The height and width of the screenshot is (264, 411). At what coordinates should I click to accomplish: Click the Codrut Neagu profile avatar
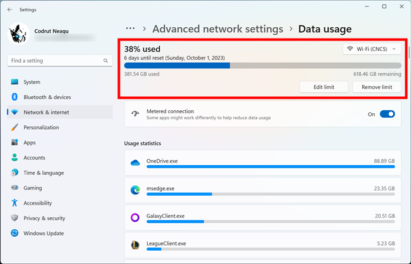coord(18,34)
